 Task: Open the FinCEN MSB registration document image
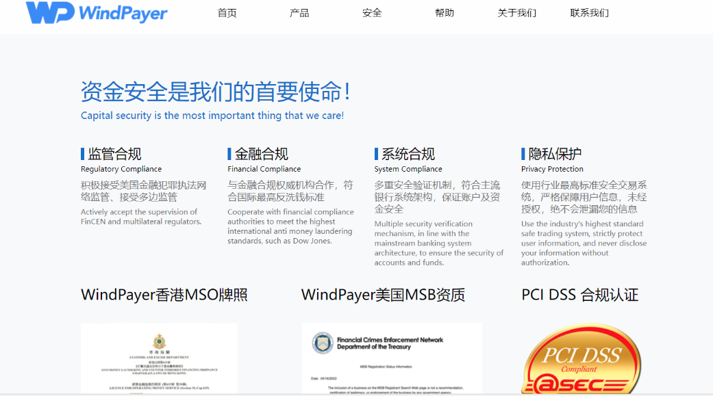tap(392, 358)
